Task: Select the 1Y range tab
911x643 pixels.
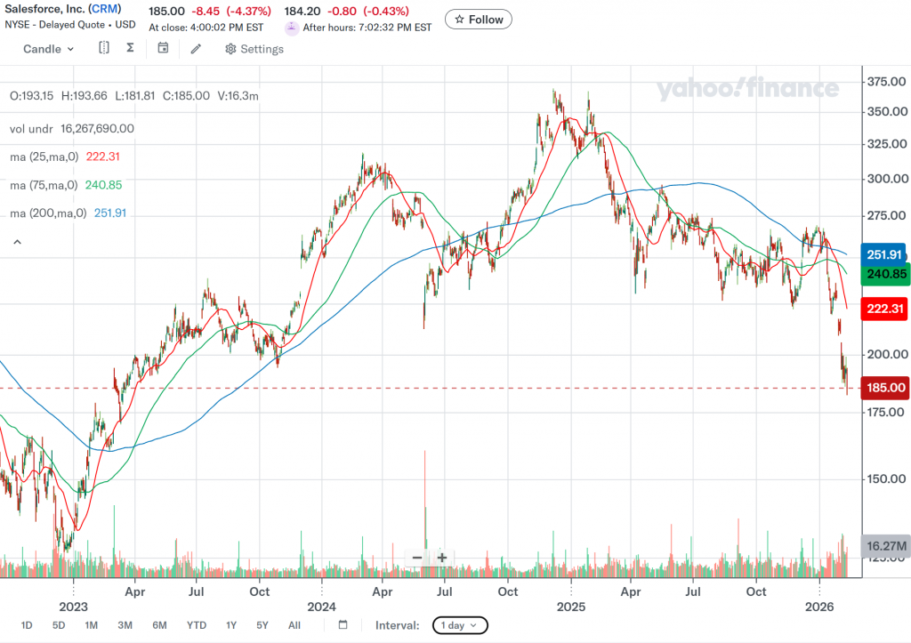Action: click(x=231, y=625)
